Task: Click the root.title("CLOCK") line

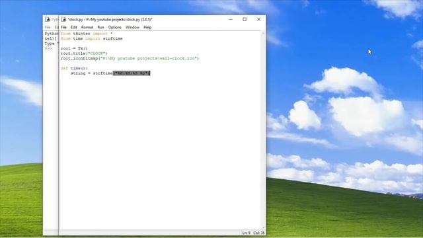Action: 84,54
